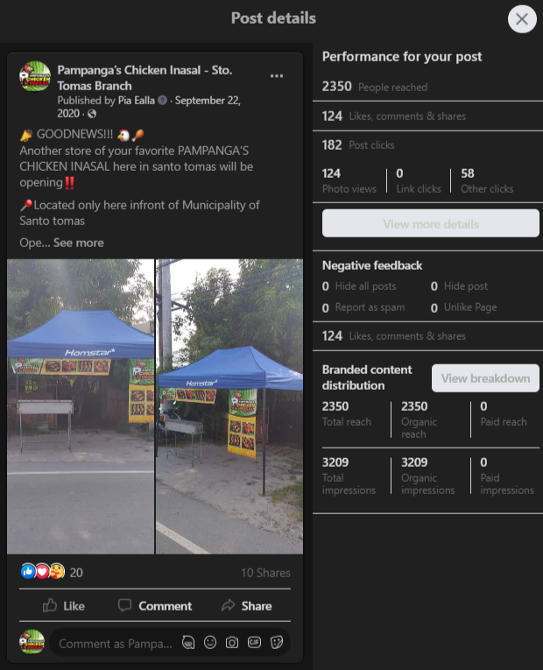This screenshot has width=543, height=670.
Task: Click Branded content distribution heading
Action: pyautogui.click(x=367, y=377)
